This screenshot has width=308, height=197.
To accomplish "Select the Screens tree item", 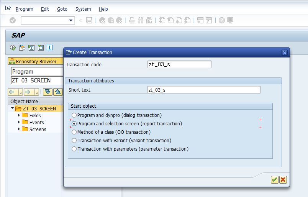I will coord(38,129).
